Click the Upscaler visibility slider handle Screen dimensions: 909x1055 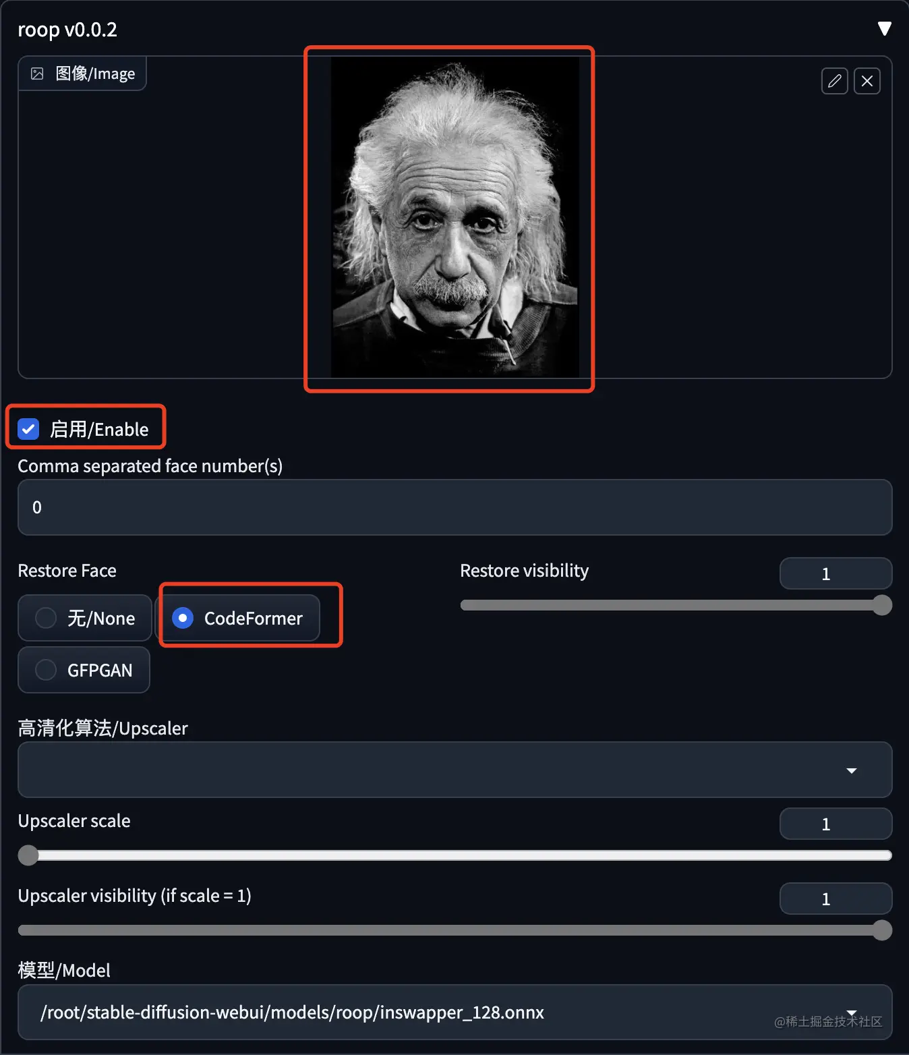[882, 930]
